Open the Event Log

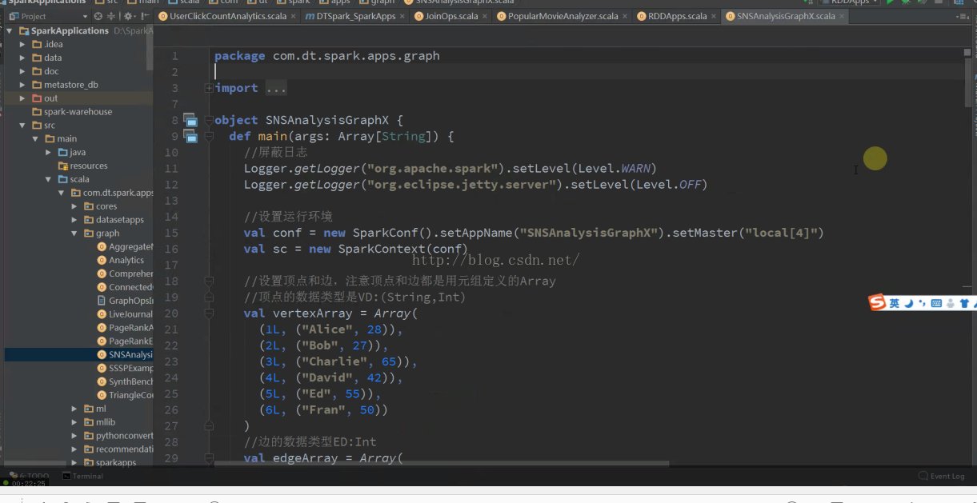943,476
